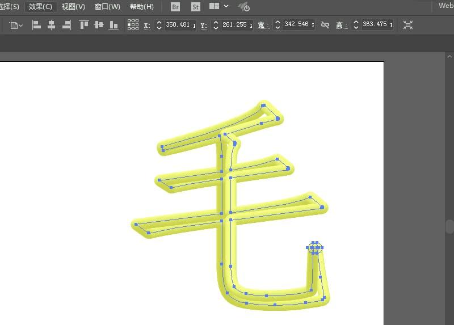
Task: Click the height (高) stepper arrows
Action: click(356, 24)
